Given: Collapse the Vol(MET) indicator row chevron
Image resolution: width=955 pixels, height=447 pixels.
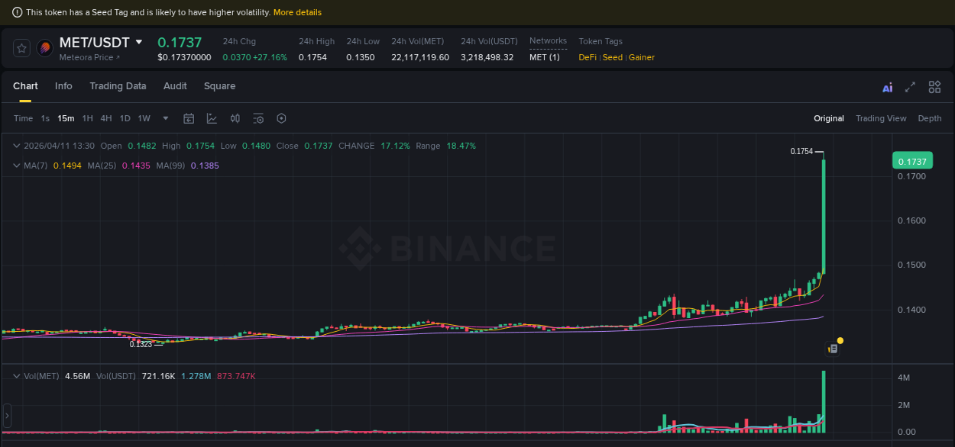Looking at the screenshot, I should pos(17,376).
